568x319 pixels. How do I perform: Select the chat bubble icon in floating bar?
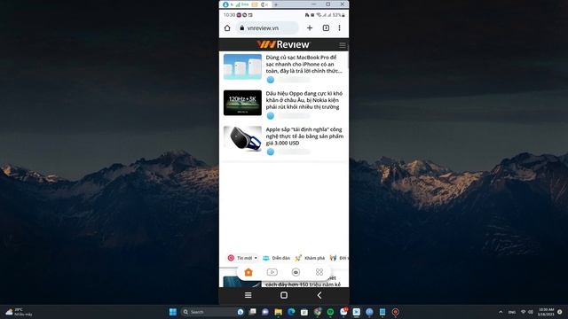296,272
